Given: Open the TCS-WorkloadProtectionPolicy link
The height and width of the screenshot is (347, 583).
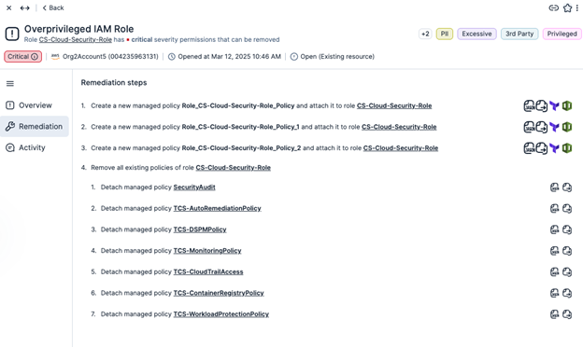Looking at the screenshot, I should [x=221, y=314].
